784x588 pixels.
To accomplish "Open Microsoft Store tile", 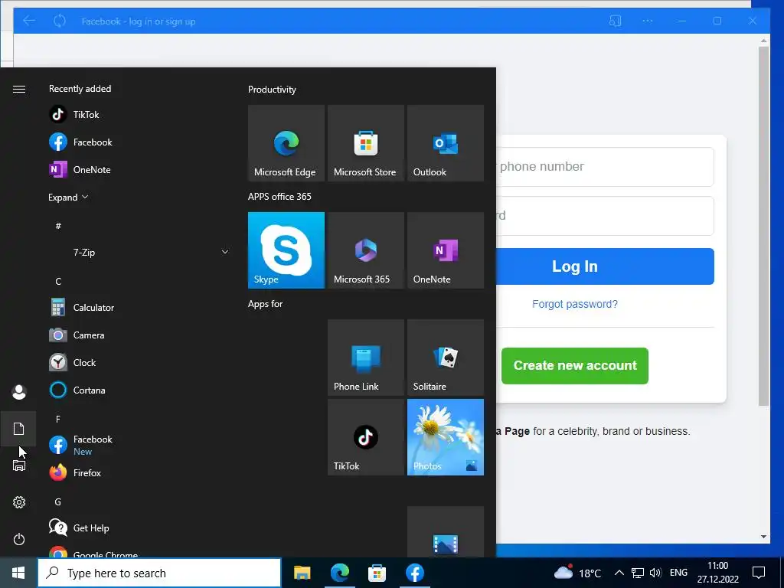I will click(x=365, y=143).
